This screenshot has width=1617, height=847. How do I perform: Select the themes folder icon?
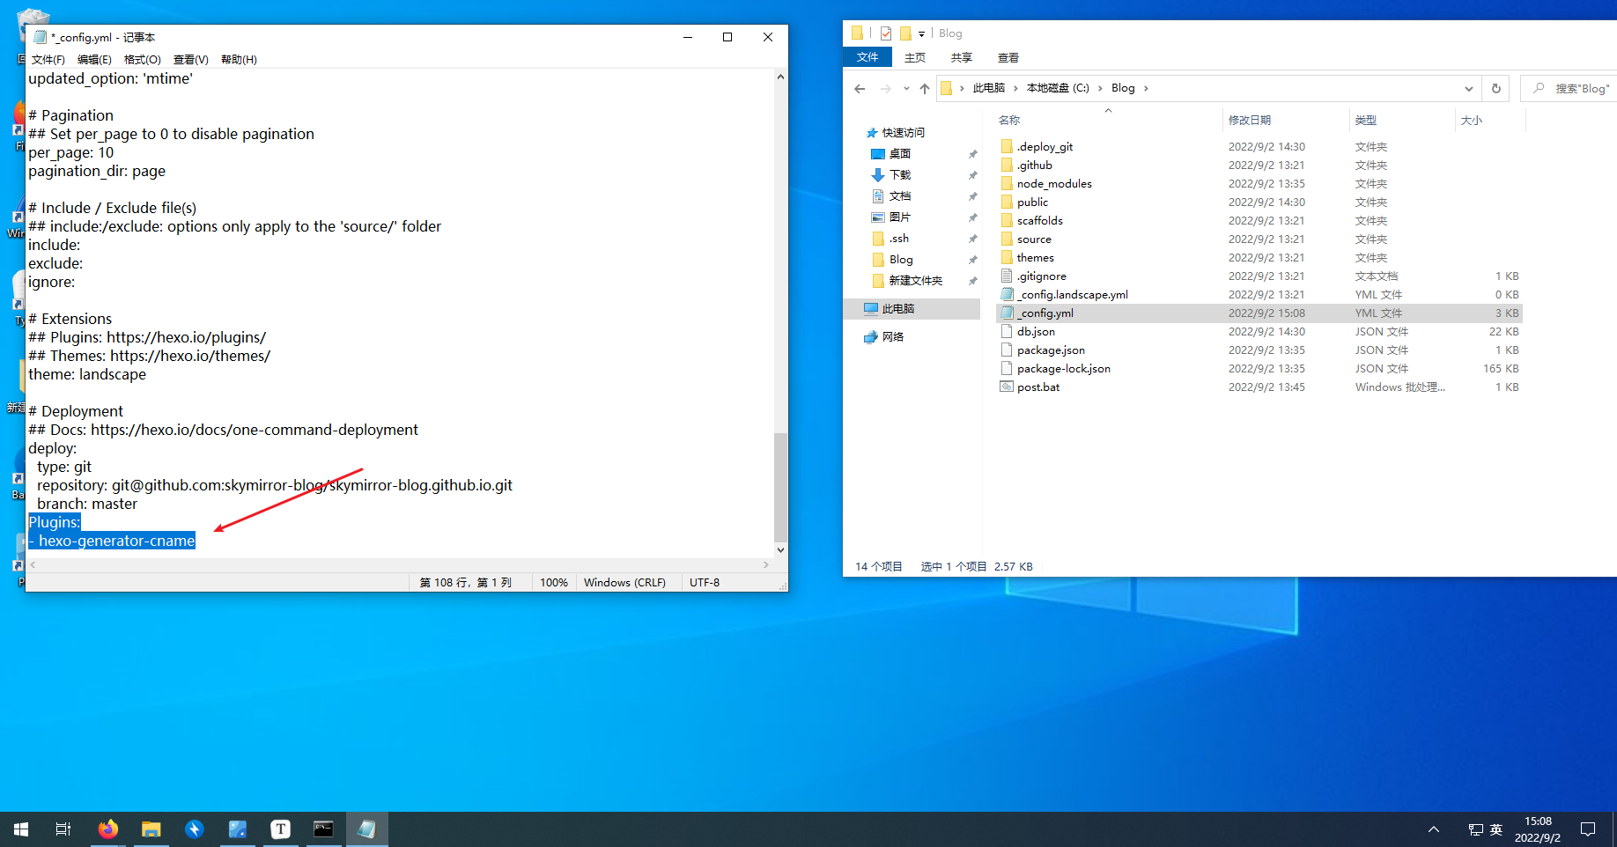tap(1007, 257)
